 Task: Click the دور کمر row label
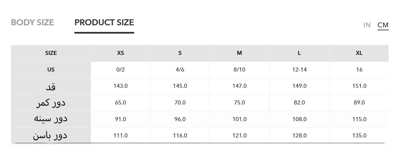51,103
